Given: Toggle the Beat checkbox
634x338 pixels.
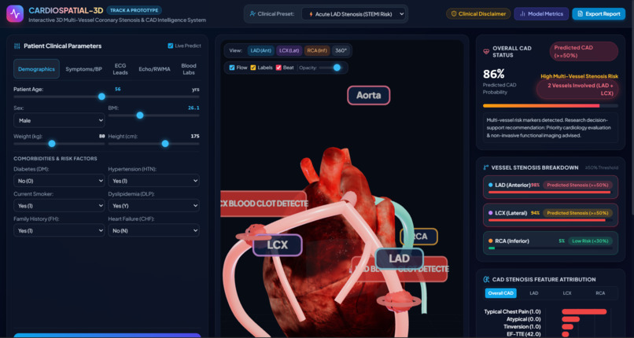Looking at the screenshot, I should [278, 68].
